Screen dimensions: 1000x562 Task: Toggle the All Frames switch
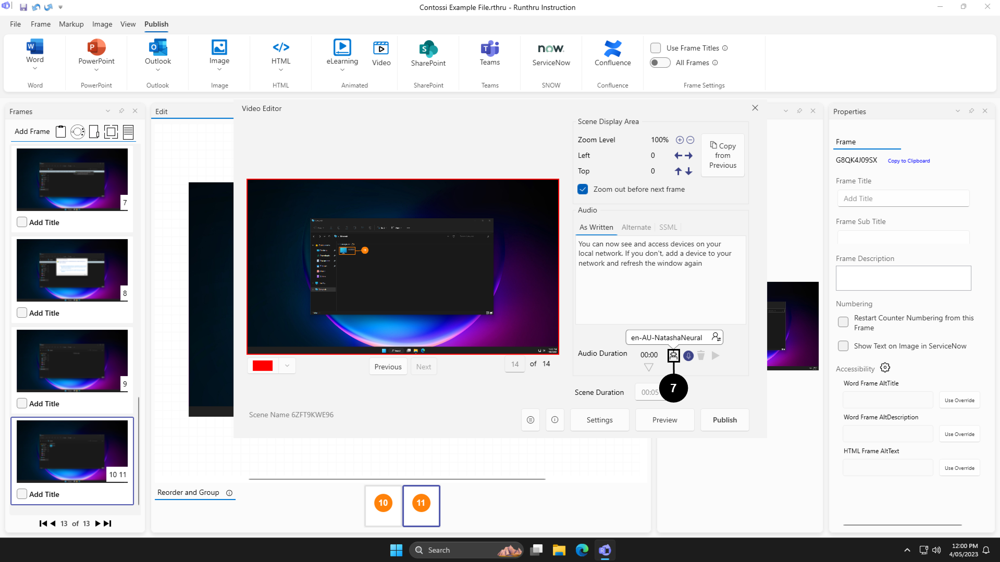(660, 63)
